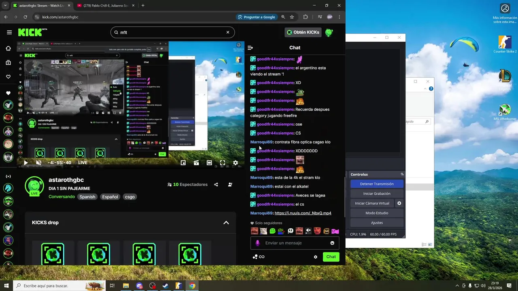Jump to LIVE in the player

pyautogui.click(x=83, y=163)
